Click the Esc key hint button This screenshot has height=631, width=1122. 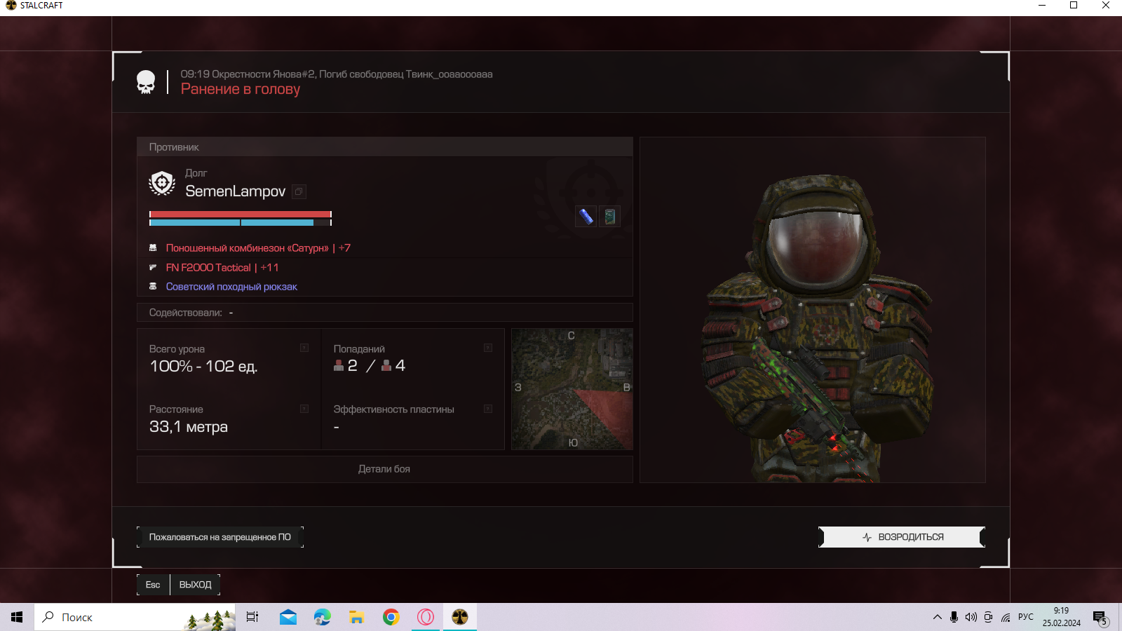(153, 585)
